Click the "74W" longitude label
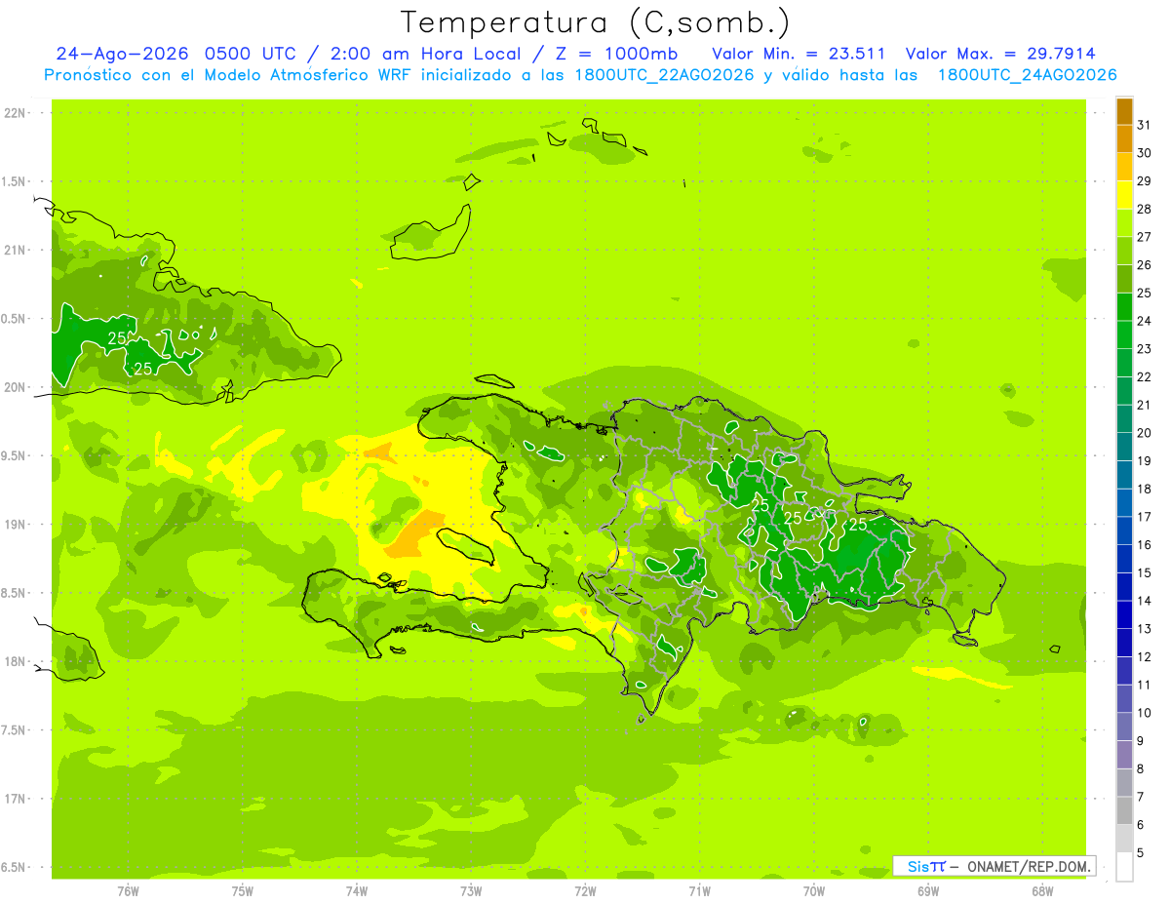The image size is (1170, 904). [x=357, y=891]
